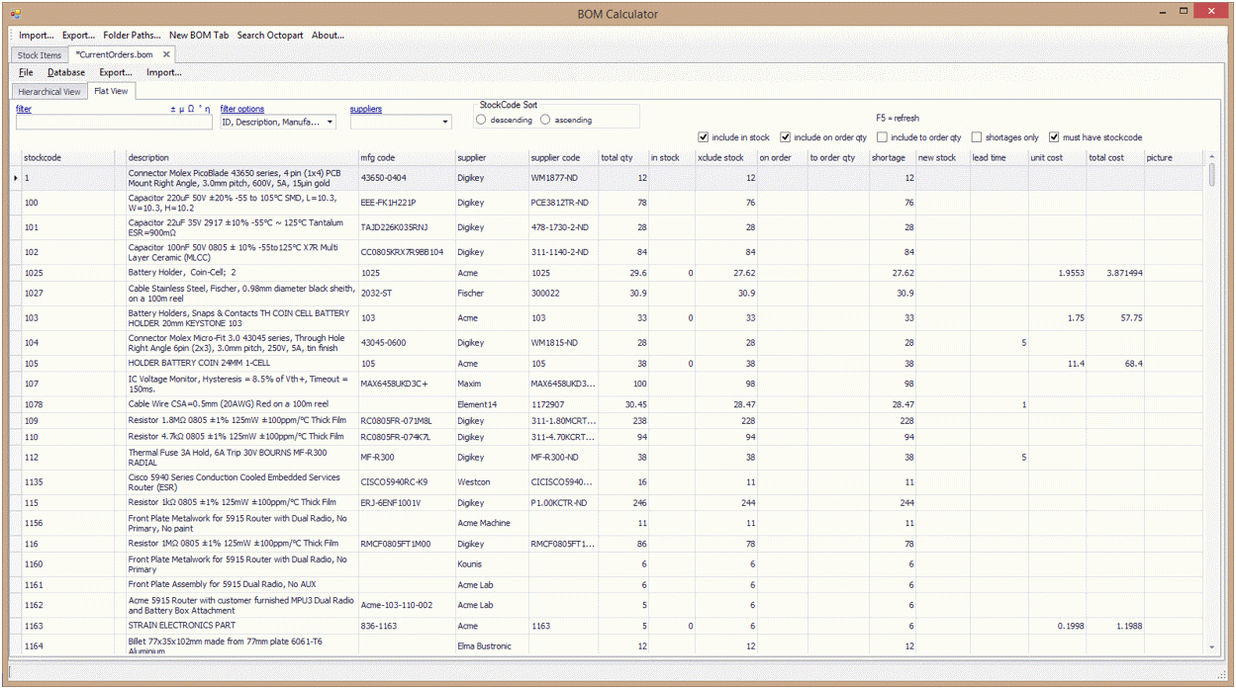Click 'Search Octopart' in the top menu bar
1236x688 pixels.
point(269,35)
